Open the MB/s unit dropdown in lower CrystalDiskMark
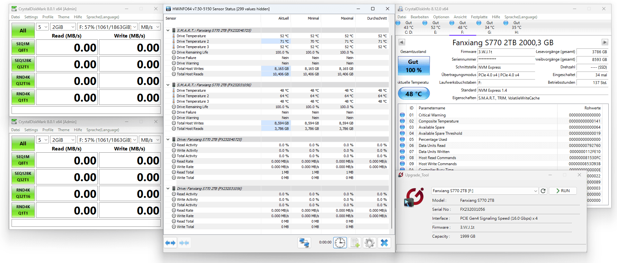This screenshot has width=617, height=263. coord(150,140)
